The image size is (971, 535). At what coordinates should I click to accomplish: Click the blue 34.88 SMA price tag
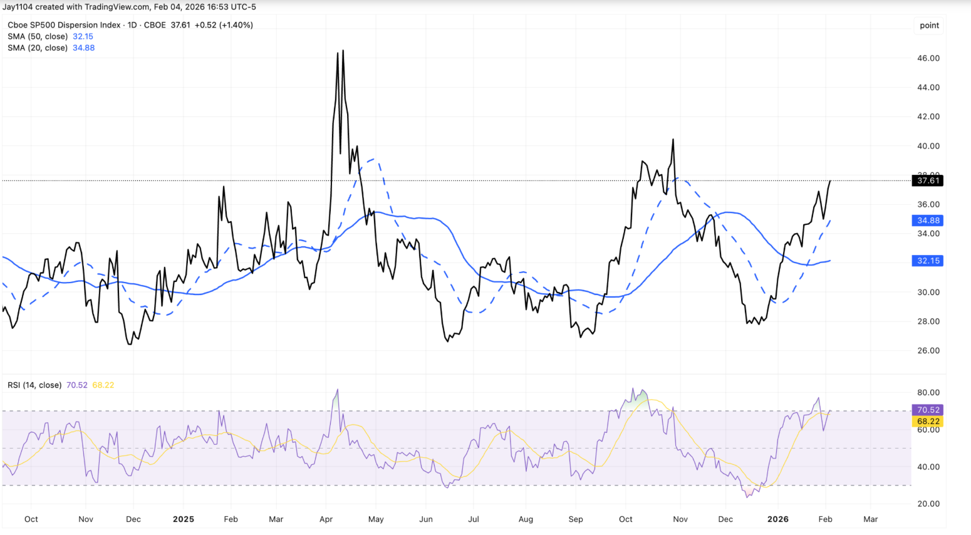pos(928,220)
